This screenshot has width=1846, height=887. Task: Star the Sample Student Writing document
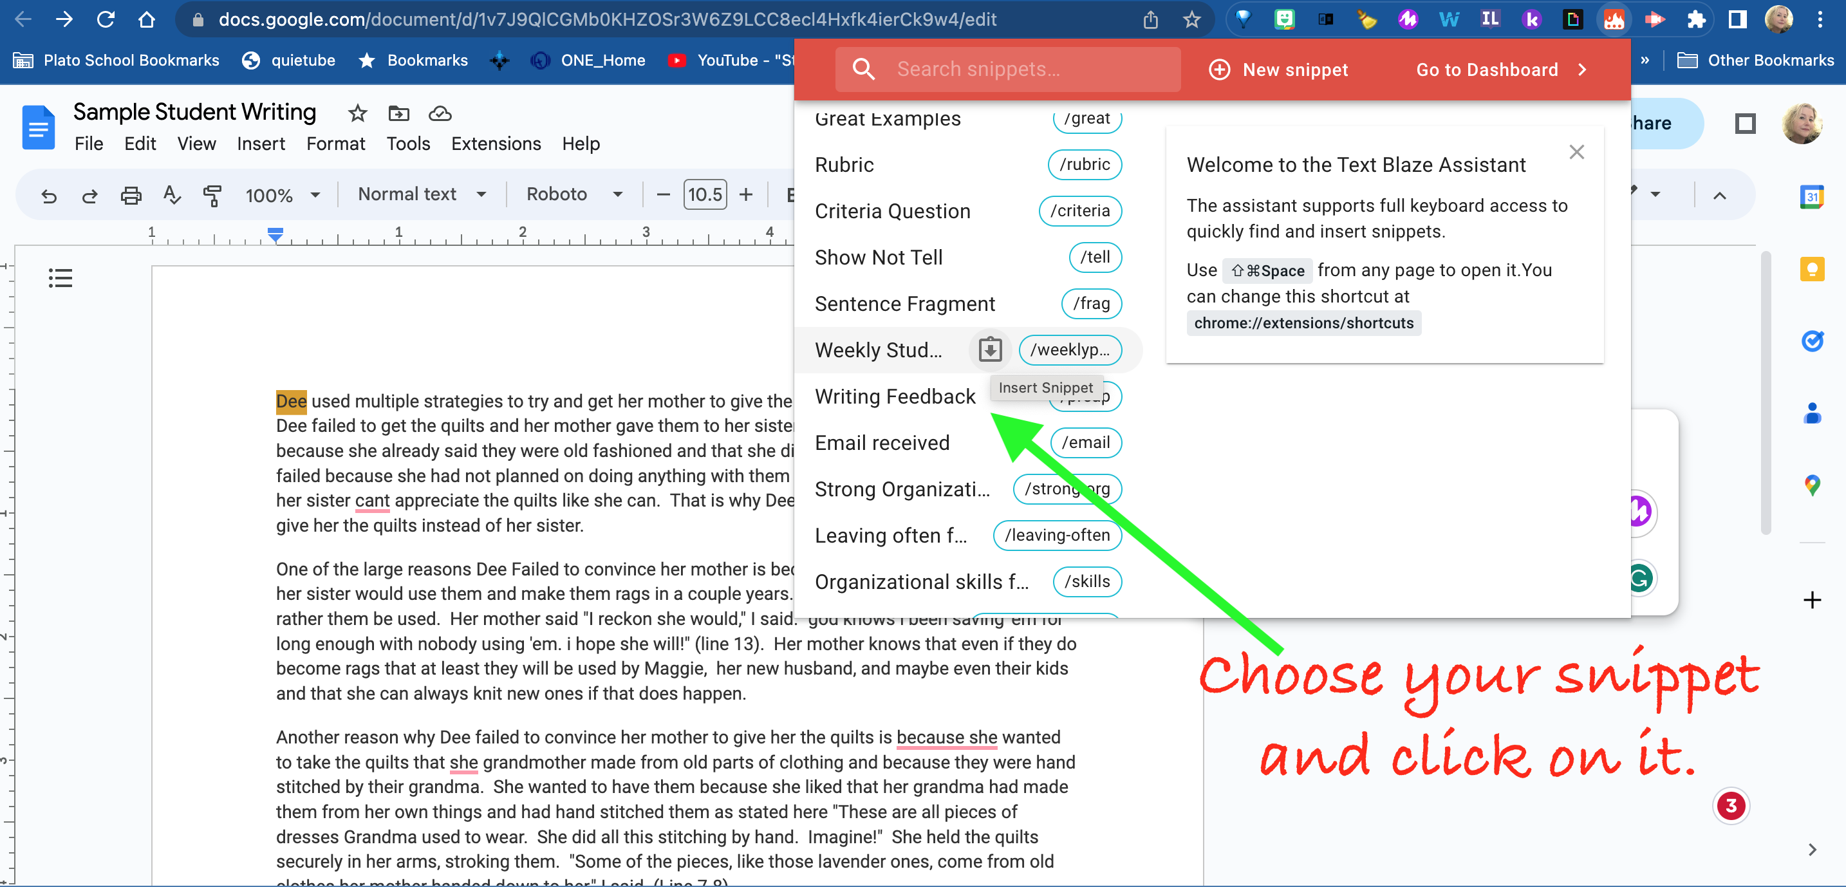(358, 113)
